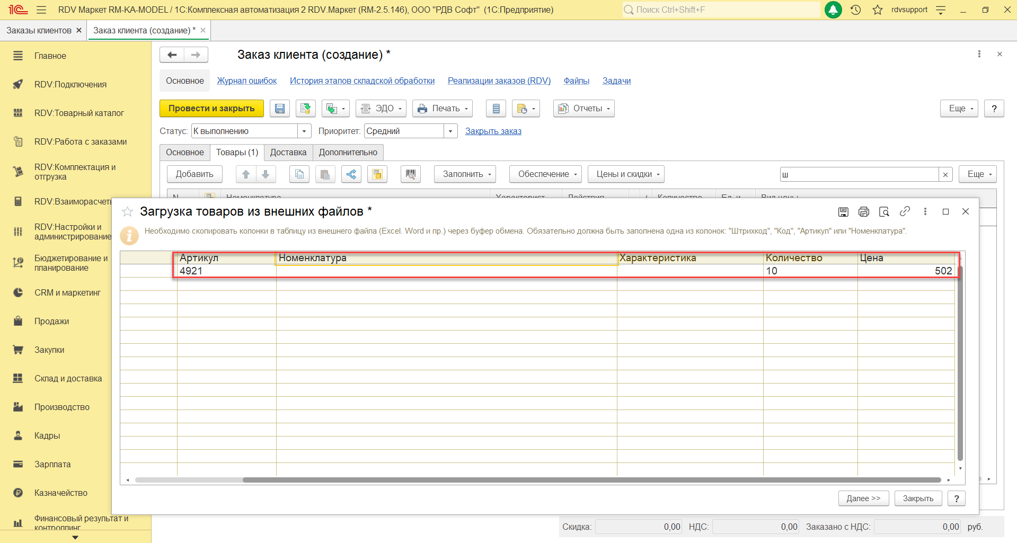Expand the Статус dropdown list
Viewport: 1017px width, 543px height.
[304, 131]
